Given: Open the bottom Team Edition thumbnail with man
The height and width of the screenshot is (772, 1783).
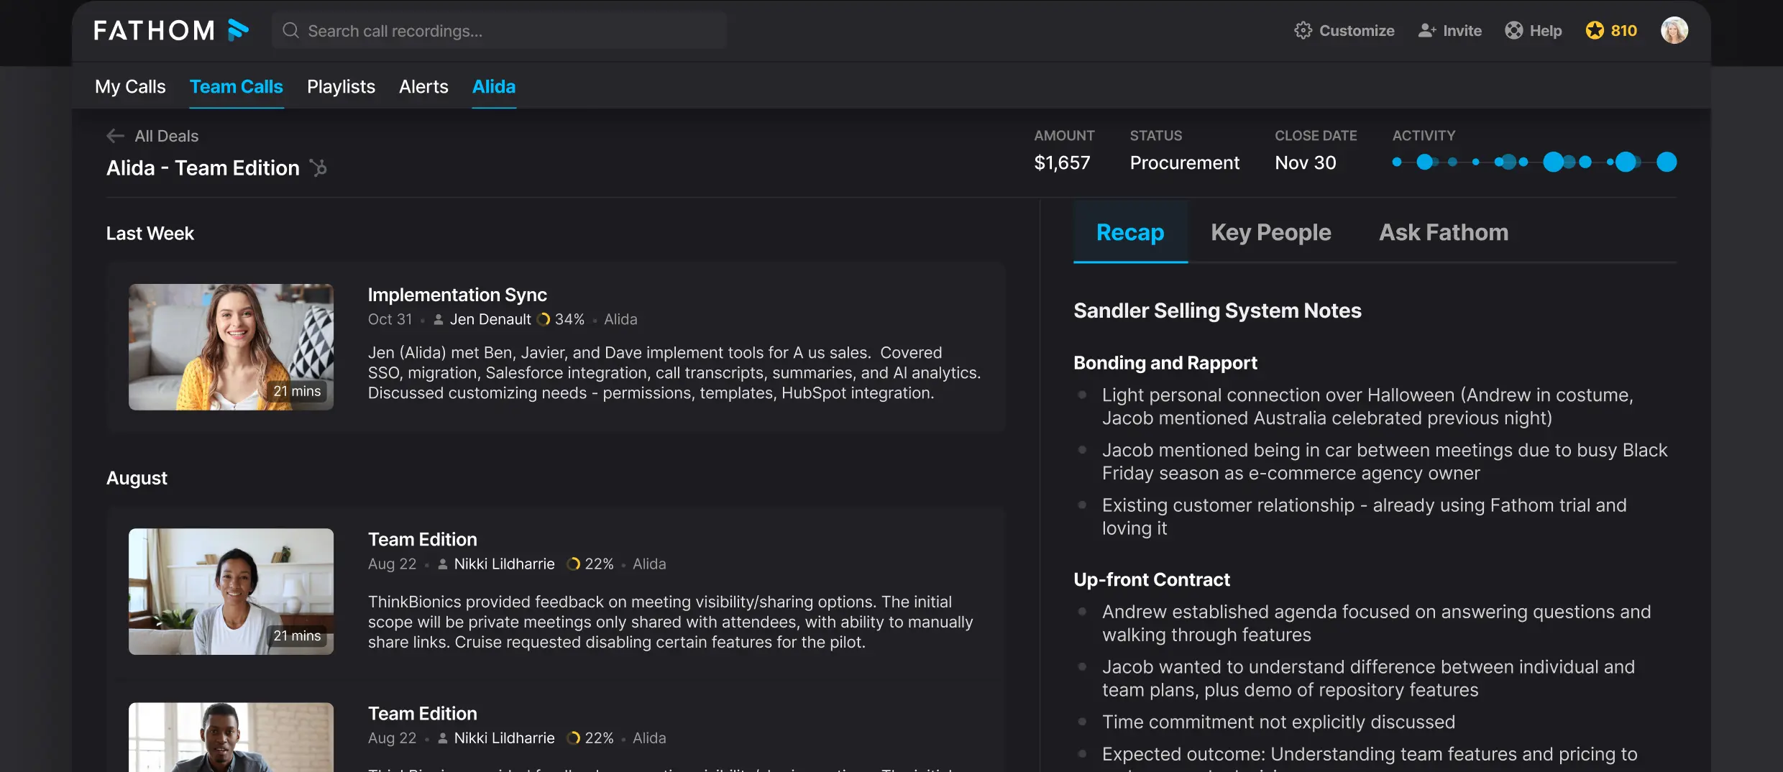Looking at the screenshot, I should point(231,737).
